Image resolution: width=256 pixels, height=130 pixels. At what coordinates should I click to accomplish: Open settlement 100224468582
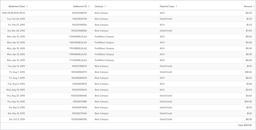[x=79, y=31]
